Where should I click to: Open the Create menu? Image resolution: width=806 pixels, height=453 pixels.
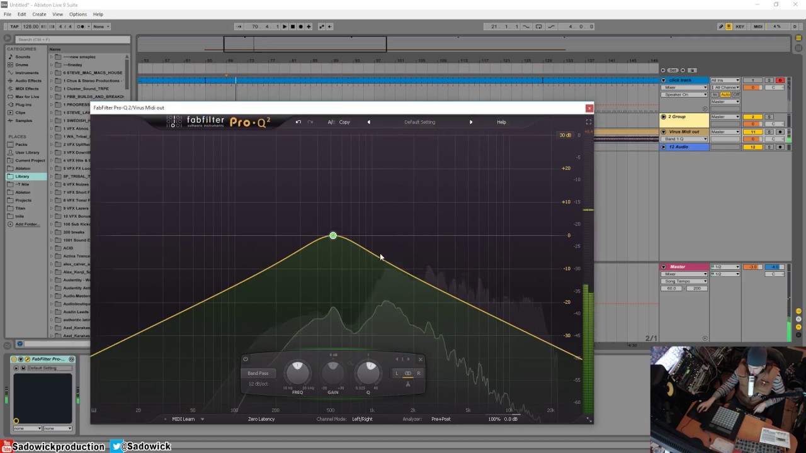tap(39, 14)
